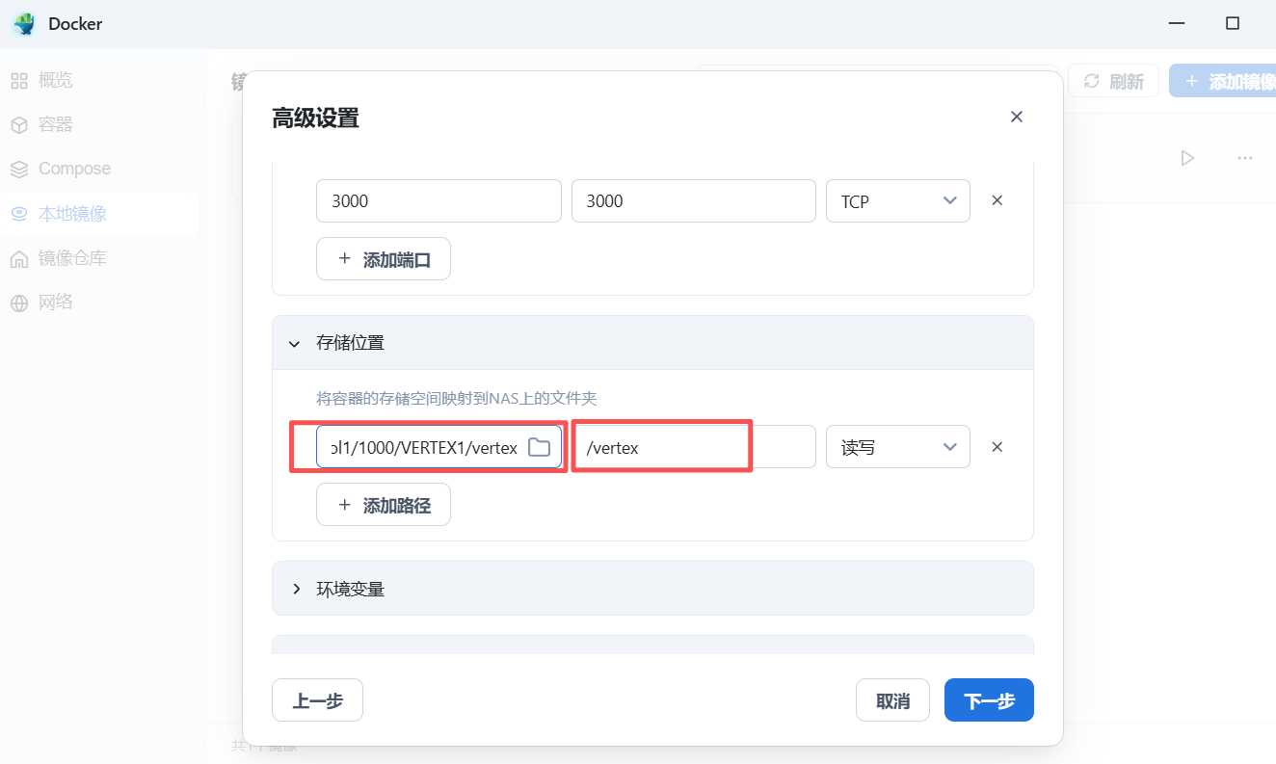
Task: Click the Docker whale app icon
Action: [x=24, y=24]
